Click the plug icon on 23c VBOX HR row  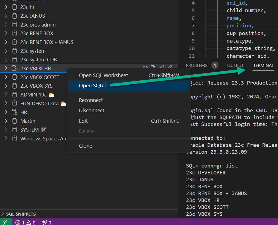tap(162, 67)
